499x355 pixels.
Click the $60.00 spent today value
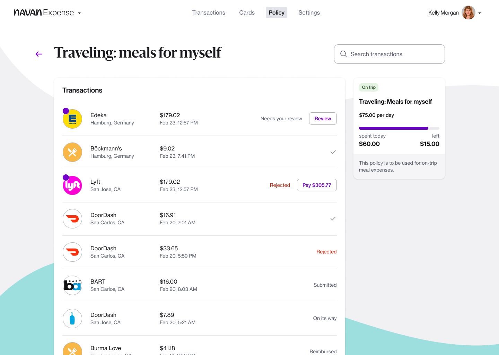click(369, 144)
